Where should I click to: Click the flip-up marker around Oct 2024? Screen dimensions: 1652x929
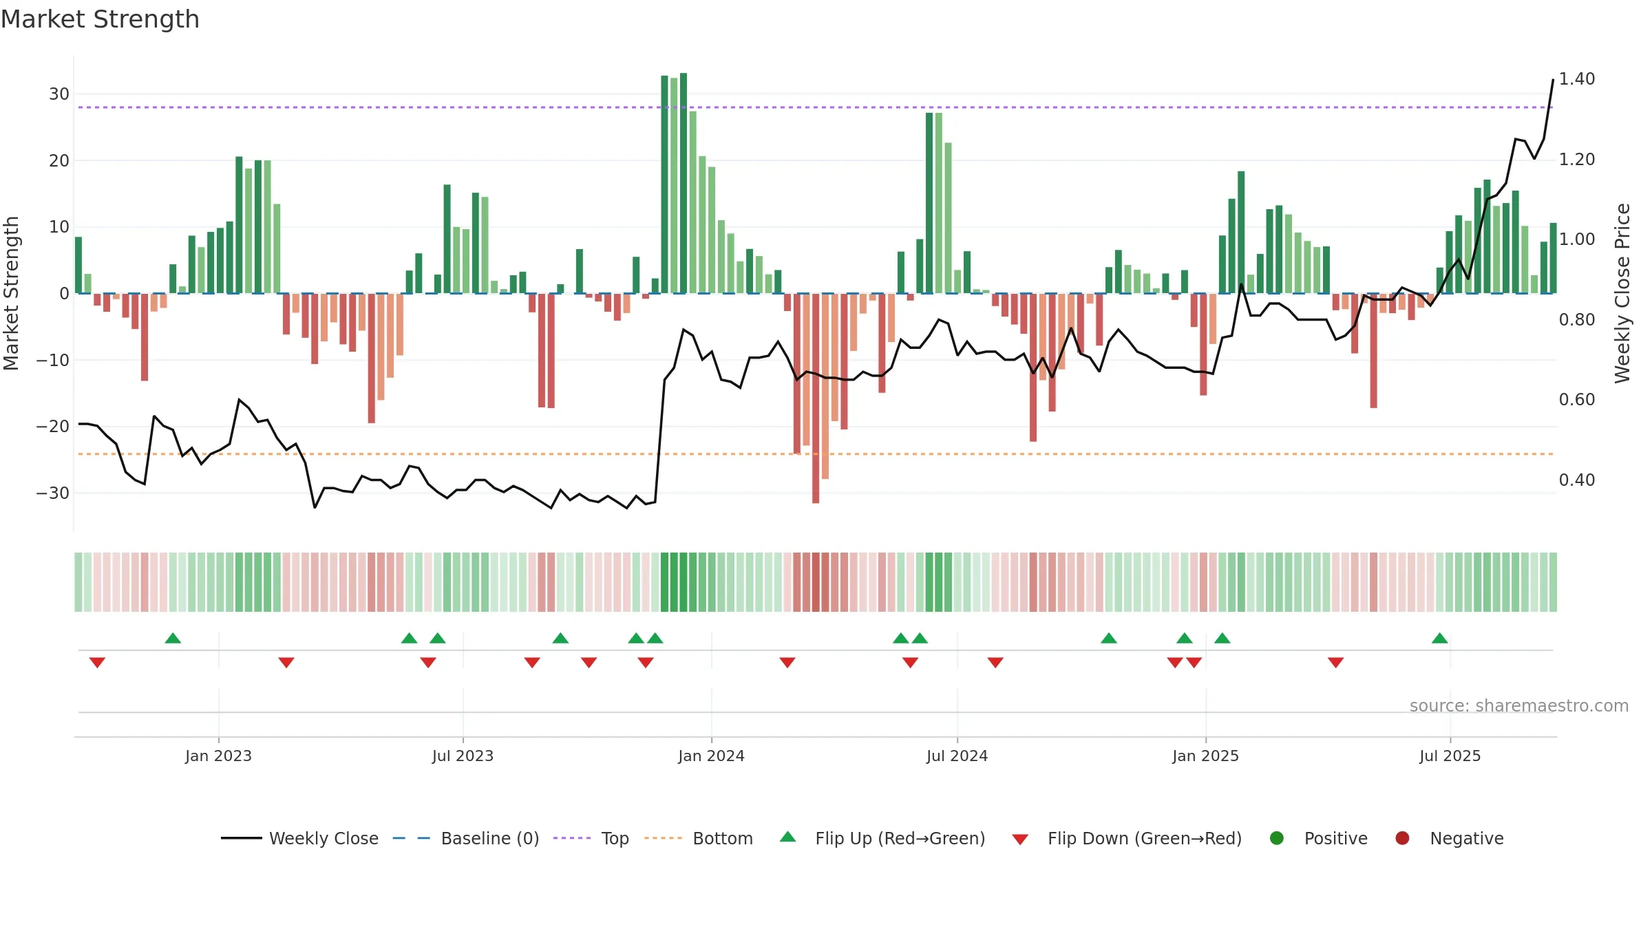[x=1109, y=638]
